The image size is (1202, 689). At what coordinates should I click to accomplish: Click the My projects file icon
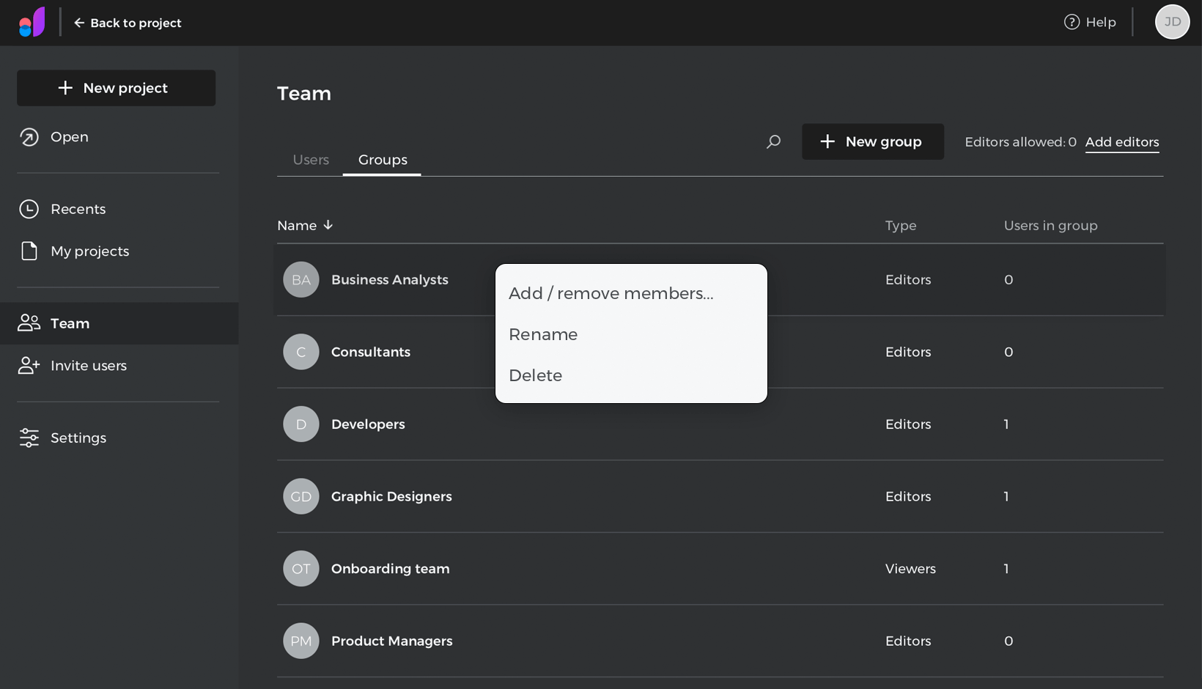pos(29,251)
